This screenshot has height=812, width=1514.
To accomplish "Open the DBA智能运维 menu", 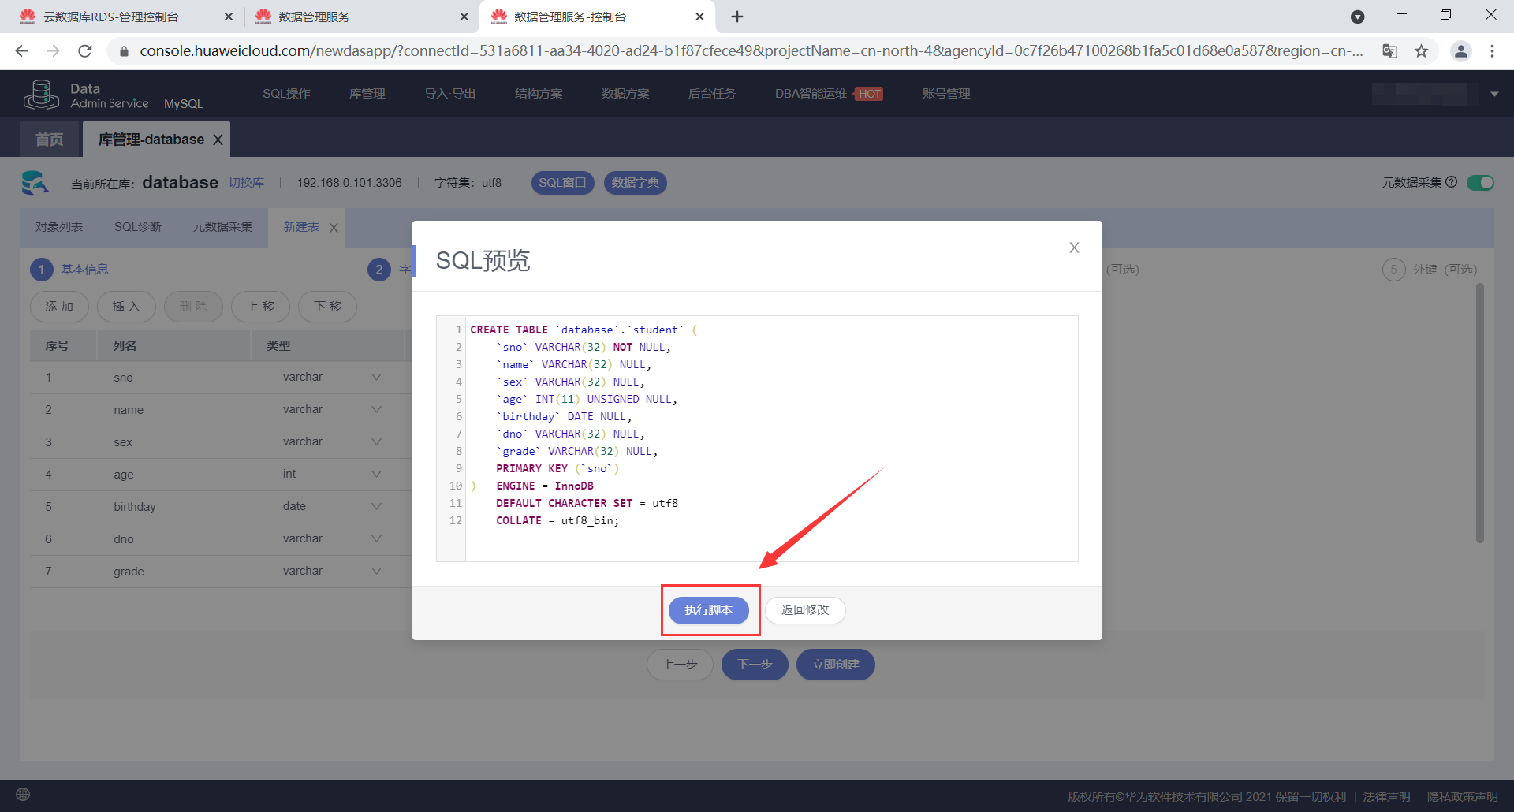I will click(x=811, y=94).
